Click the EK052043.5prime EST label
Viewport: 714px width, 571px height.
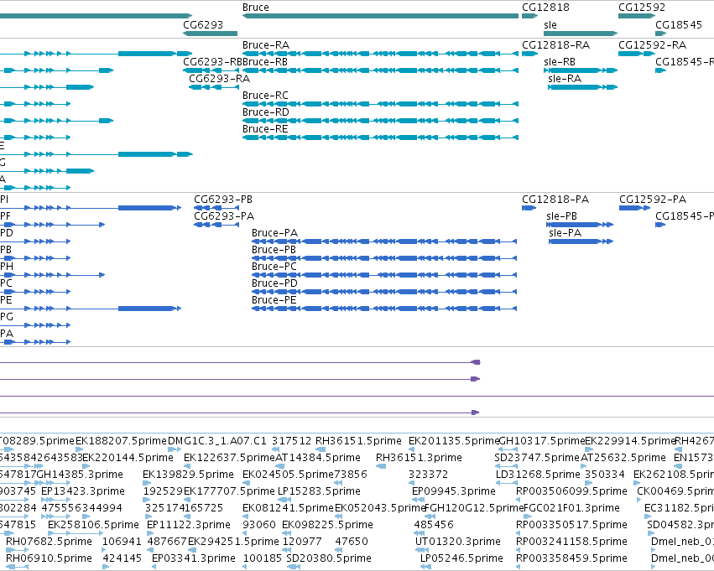point(380,508)
